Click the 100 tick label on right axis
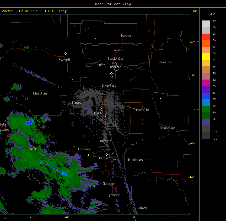The width and height of the screenshot is (226, 221). 192,41
